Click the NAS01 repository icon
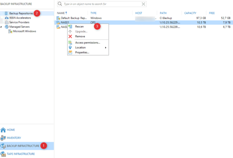The height and width of the screenshot is (158, 233). [58, 23]
